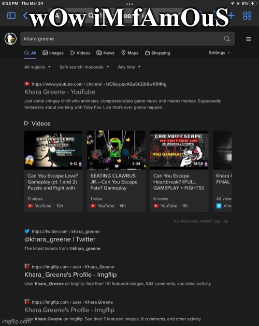Viewport: 259px width, 326px height.
Task: Click YouTube icon under Can You Escape Heartbreak
Action: click(156, 206)
